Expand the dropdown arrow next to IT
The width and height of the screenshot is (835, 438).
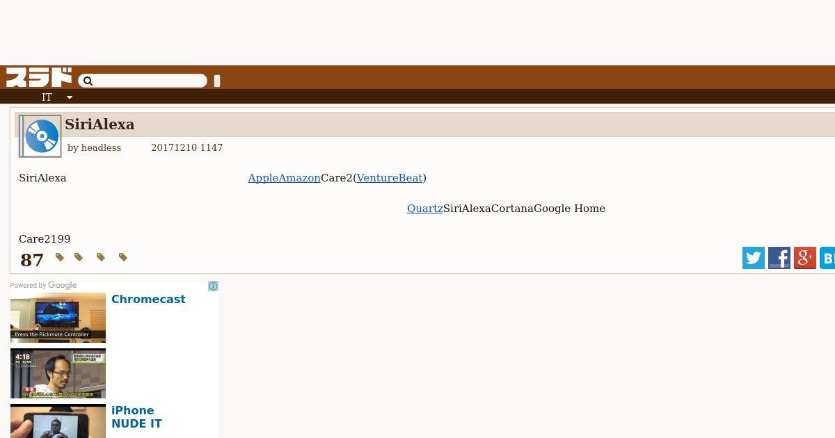click(x=70, y=98)
